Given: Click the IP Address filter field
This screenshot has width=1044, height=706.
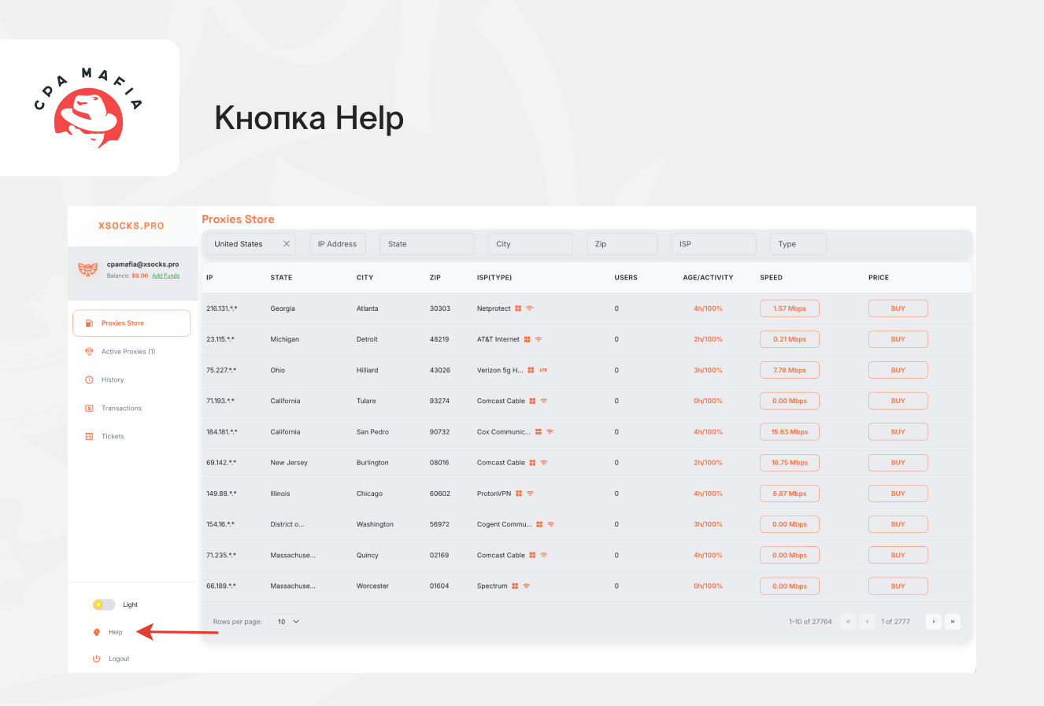Looking at the screenshot, I should point(337,244).
